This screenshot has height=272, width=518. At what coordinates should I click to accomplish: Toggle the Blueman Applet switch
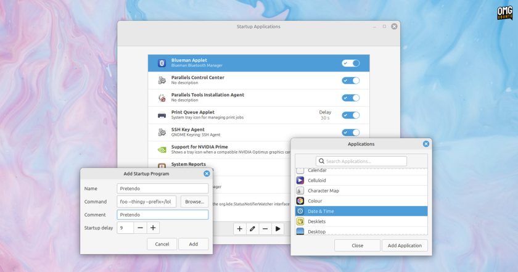pyautogui.click(x=350, y=63)
